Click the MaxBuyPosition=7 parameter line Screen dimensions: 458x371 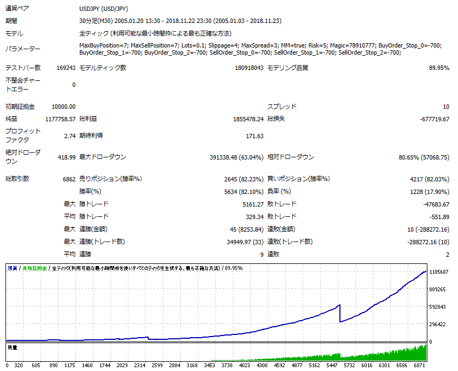tap(260, 45)
